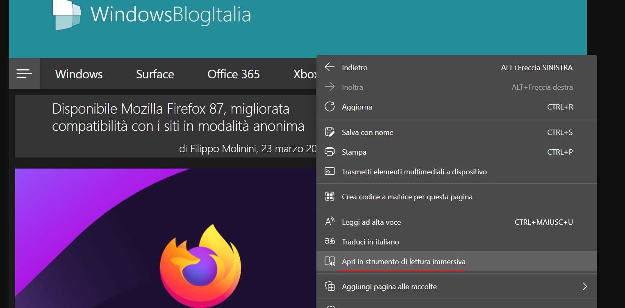Click the CTRL+R shortcut text
Viewport: 625px width, 308px height.
click(560, 107)
